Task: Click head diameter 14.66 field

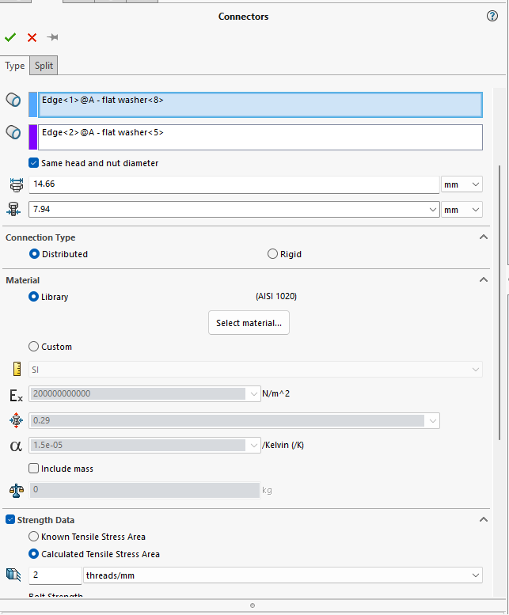Action: coord(234,184)
